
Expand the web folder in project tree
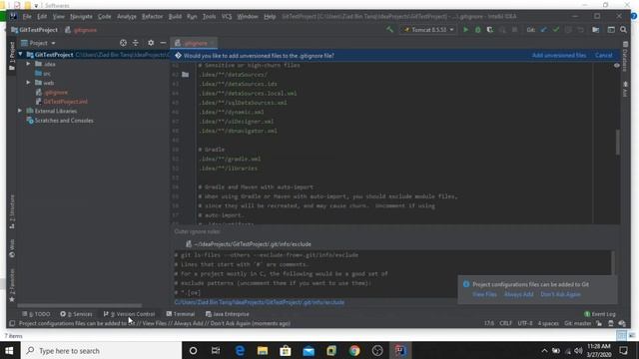pos(28,83)
